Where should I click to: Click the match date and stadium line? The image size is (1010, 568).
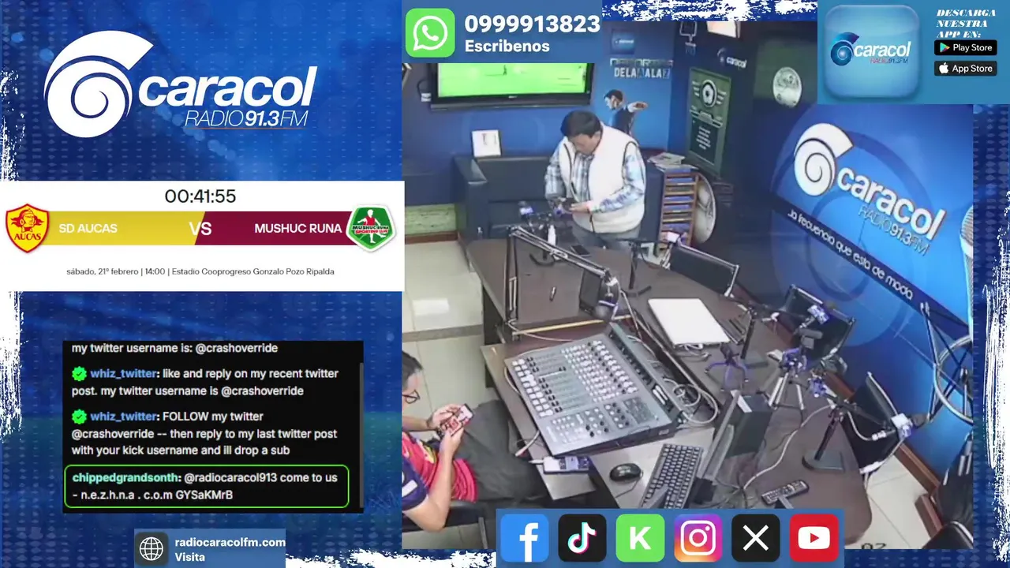click(x=200, y=271)
